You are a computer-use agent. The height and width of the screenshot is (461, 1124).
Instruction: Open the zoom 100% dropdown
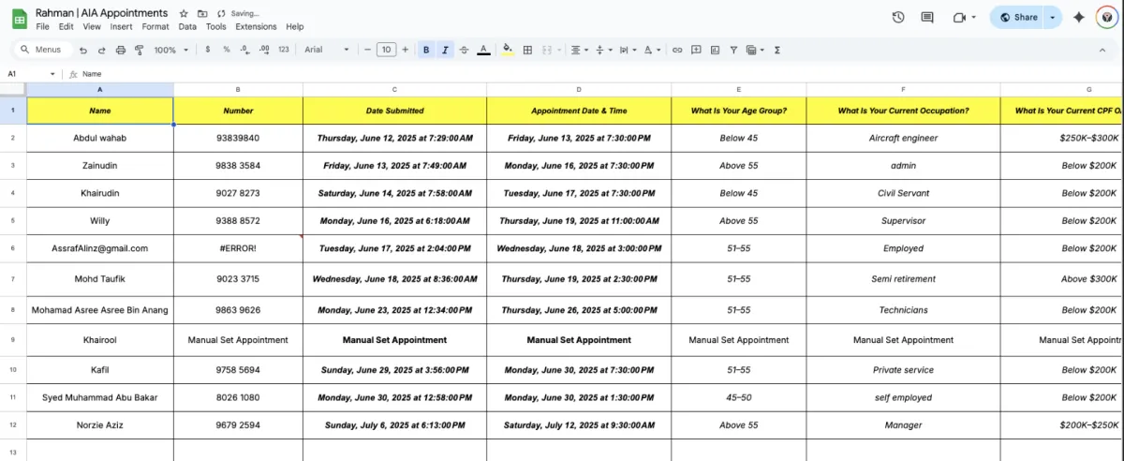[170, 50]
